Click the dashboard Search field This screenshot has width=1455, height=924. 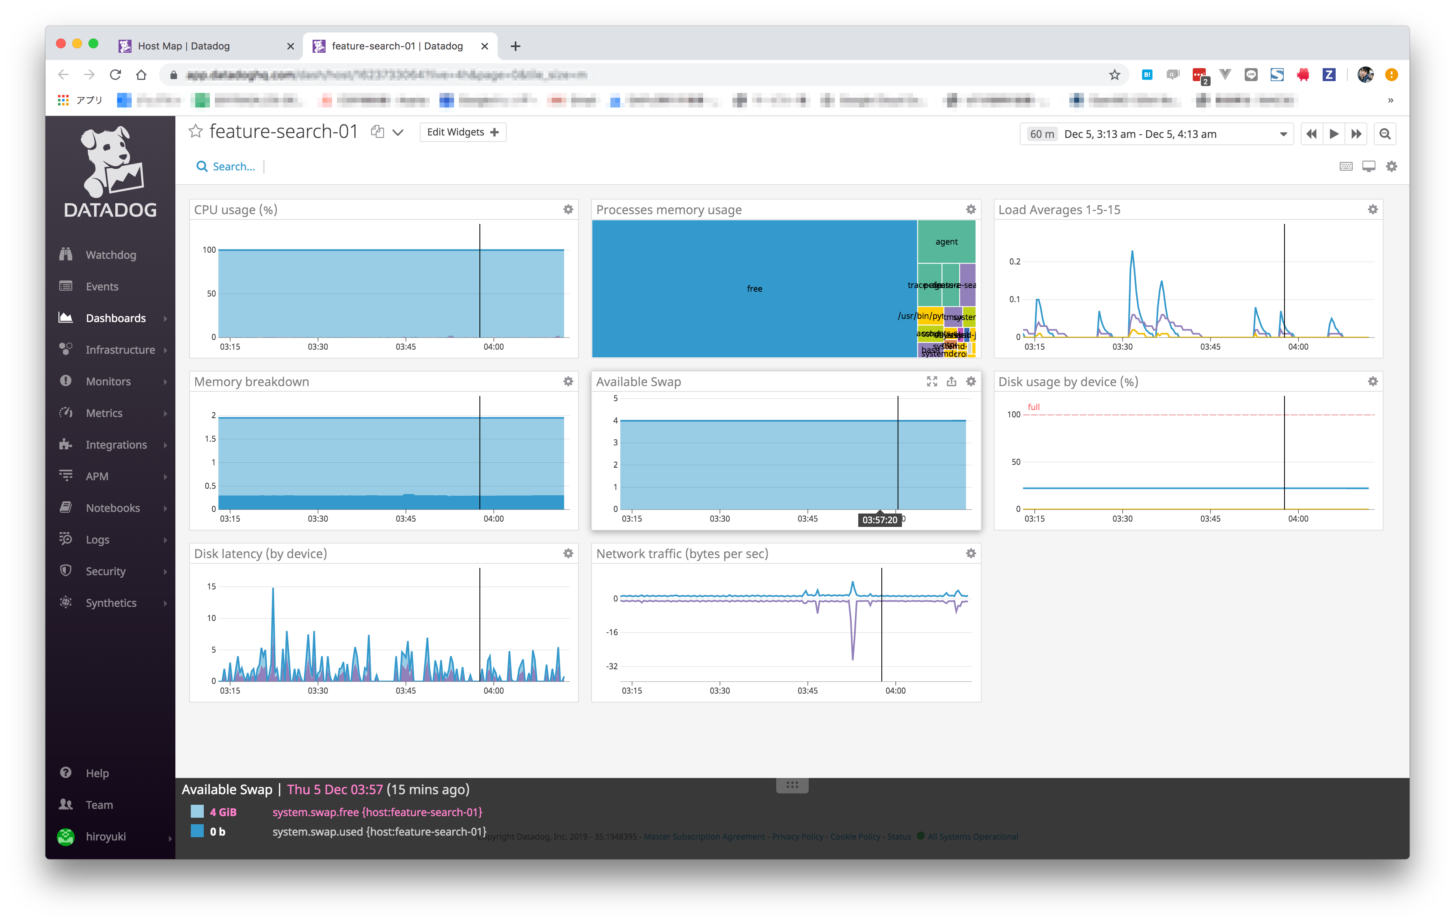[x=233, y=167]
